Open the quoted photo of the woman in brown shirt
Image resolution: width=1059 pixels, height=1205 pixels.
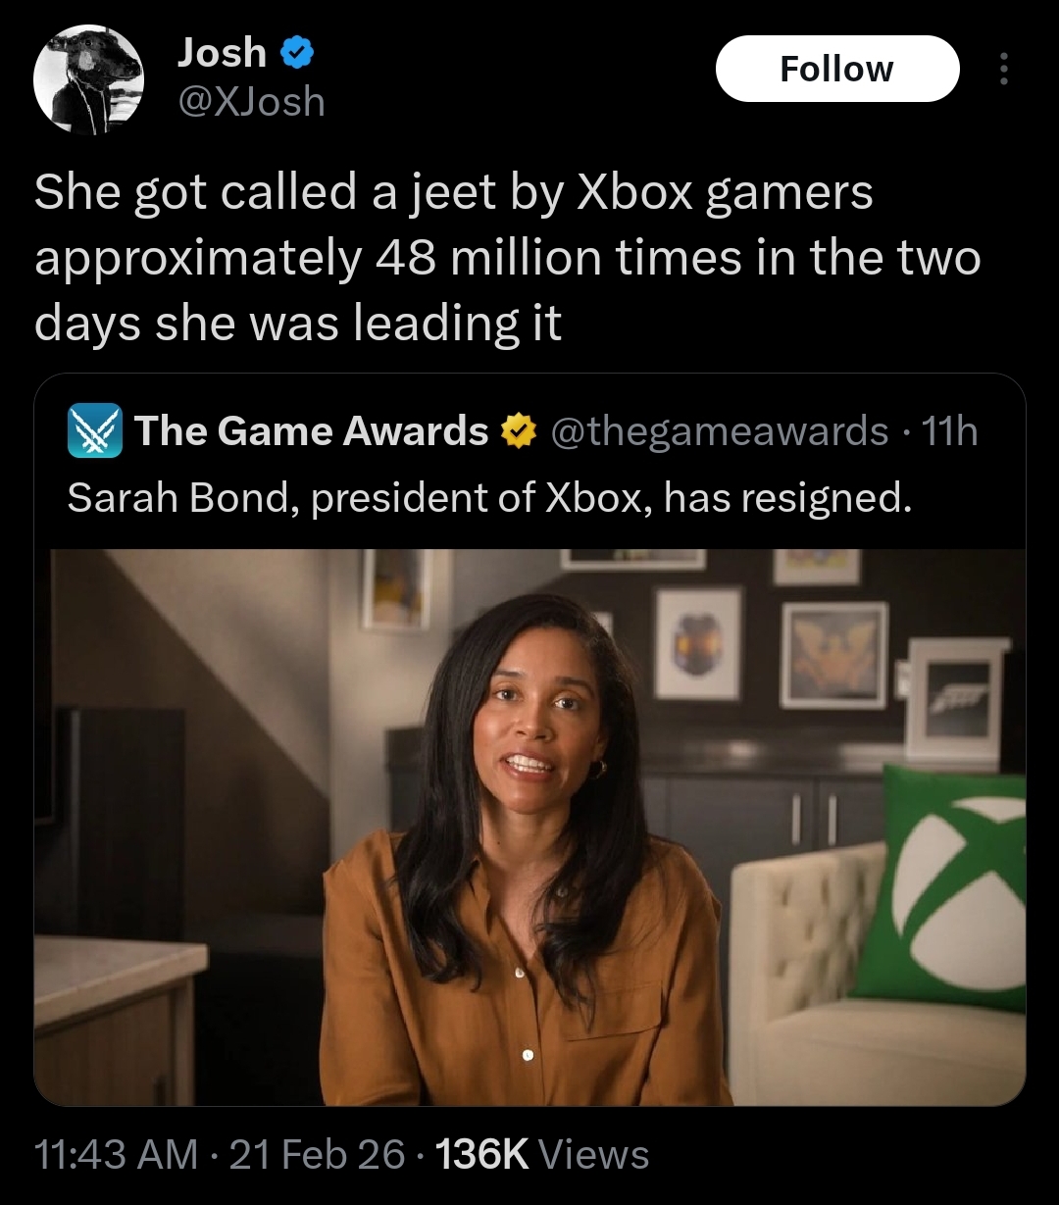pos(529,828)
